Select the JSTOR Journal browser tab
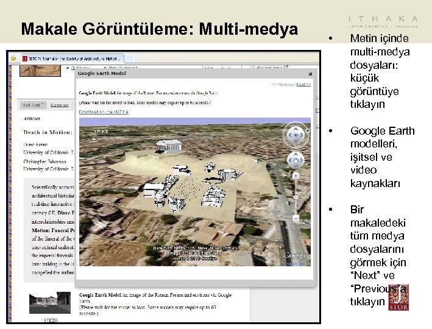This screenshot has height=329, width=432. [73, 58]
